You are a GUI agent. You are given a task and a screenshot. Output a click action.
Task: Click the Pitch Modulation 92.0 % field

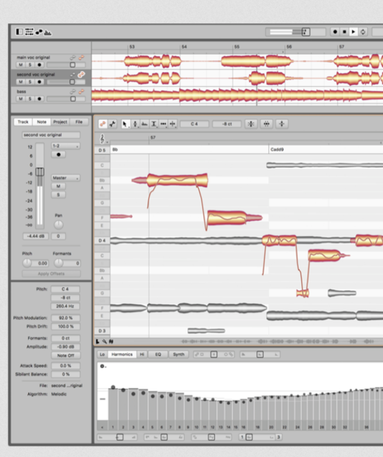click(65, 318)
